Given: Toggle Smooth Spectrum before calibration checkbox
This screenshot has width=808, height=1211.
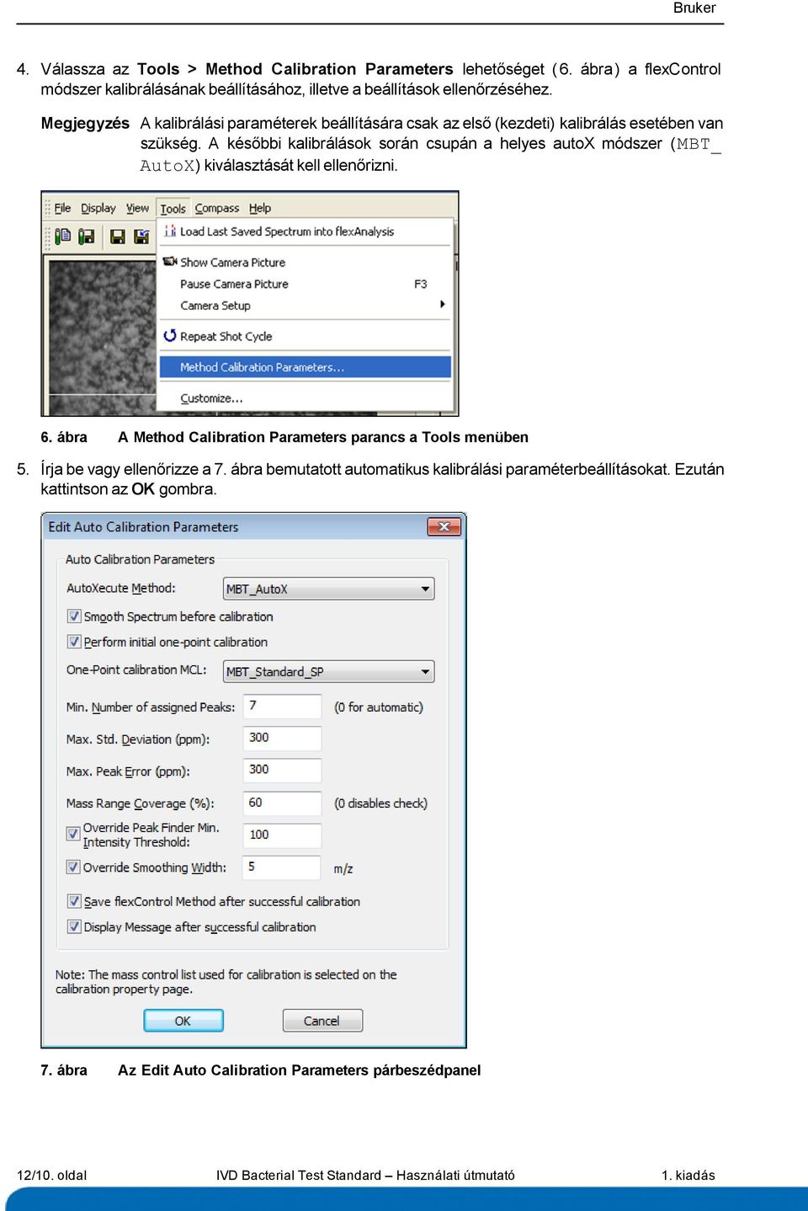Looking at the screenshot, I should [x=74, y=616].
